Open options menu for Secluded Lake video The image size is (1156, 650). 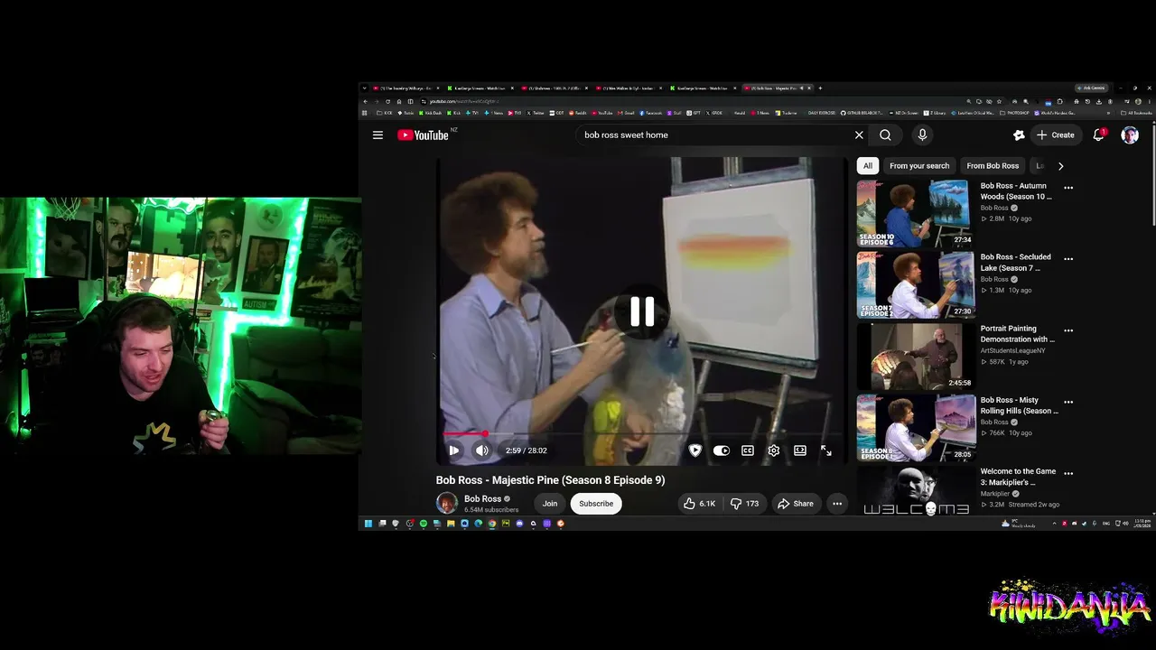click(x=1068, y=259)
